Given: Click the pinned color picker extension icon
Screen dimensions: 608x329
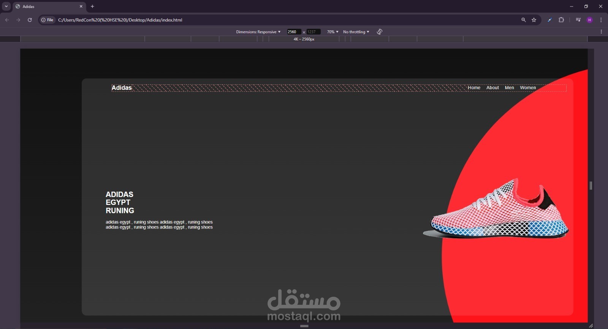Looking at the screenshot, I should coord(549,20).
